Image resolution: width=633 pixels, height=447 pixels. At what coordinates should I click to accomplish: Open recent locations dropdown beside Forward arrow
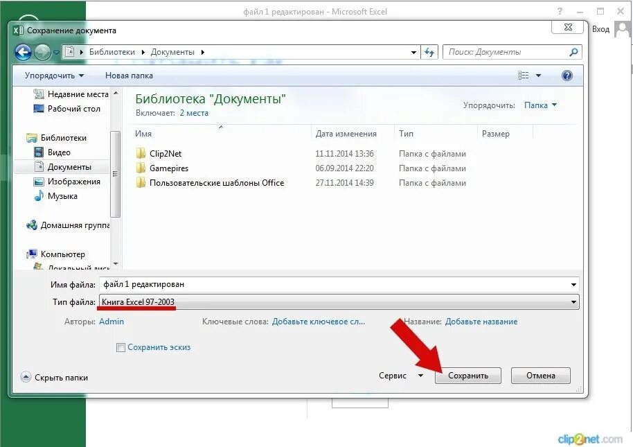(x=56, y=53)
